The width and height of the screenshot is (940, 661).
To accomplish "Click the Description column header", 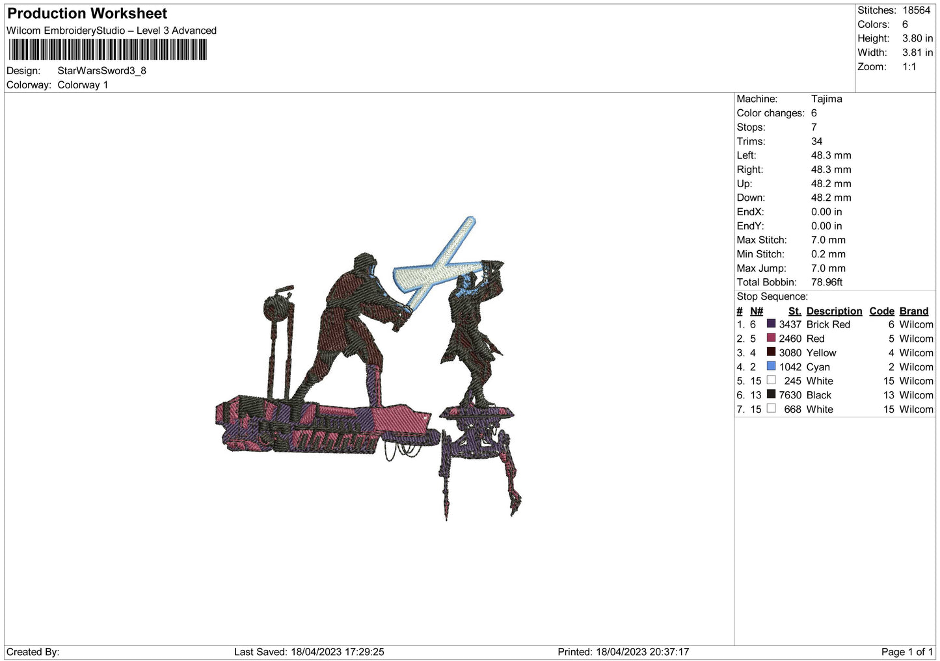I will point(834,311).
